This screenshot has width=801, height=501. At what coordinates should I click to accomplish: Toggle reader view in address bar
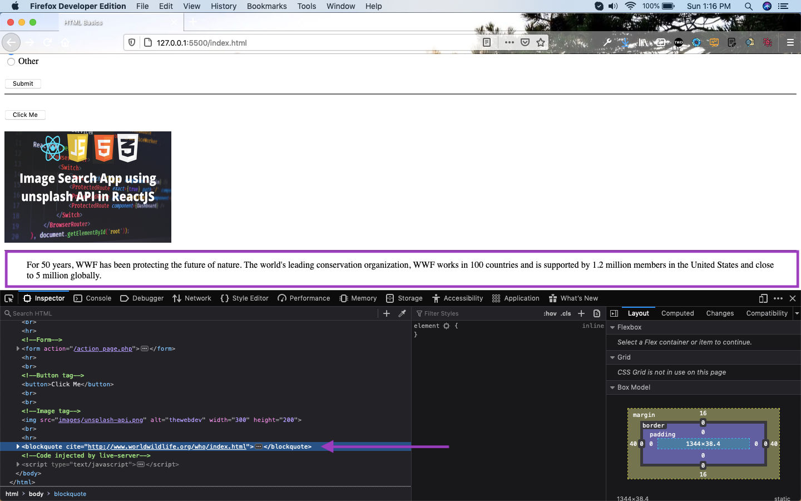487,42
